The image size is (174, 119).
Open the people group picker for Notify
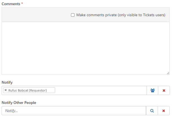(x=152, y=90)
